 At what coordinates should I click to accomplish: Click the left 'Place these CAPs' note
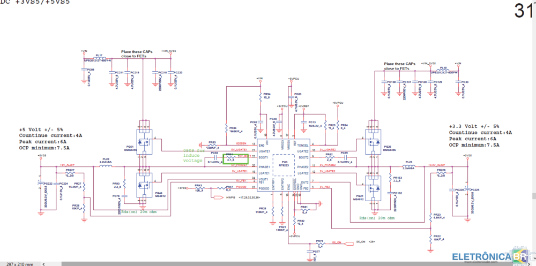pyautogui.click(x=137, y=54)
